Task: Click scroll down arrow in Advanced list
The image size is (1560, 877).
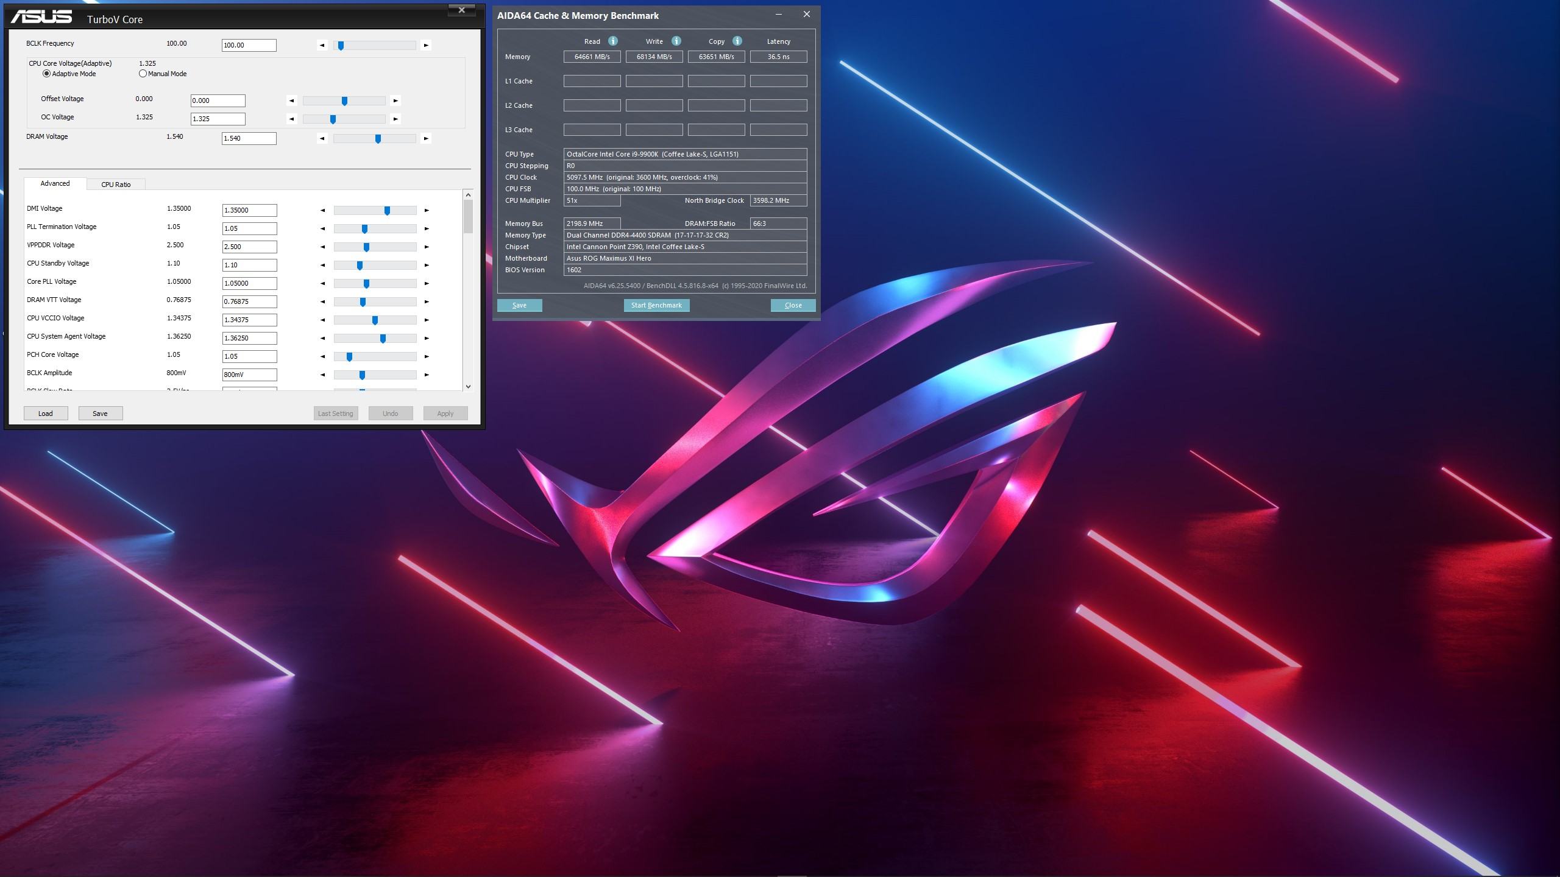Action: (x=468, y=386)
